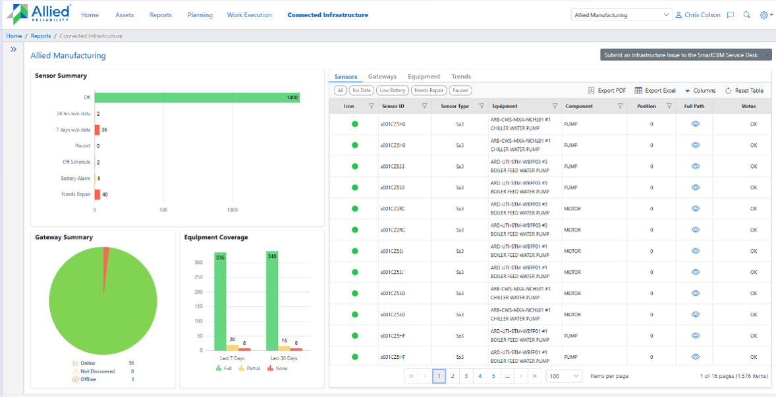Go to the next page arrow

(520, 376)
